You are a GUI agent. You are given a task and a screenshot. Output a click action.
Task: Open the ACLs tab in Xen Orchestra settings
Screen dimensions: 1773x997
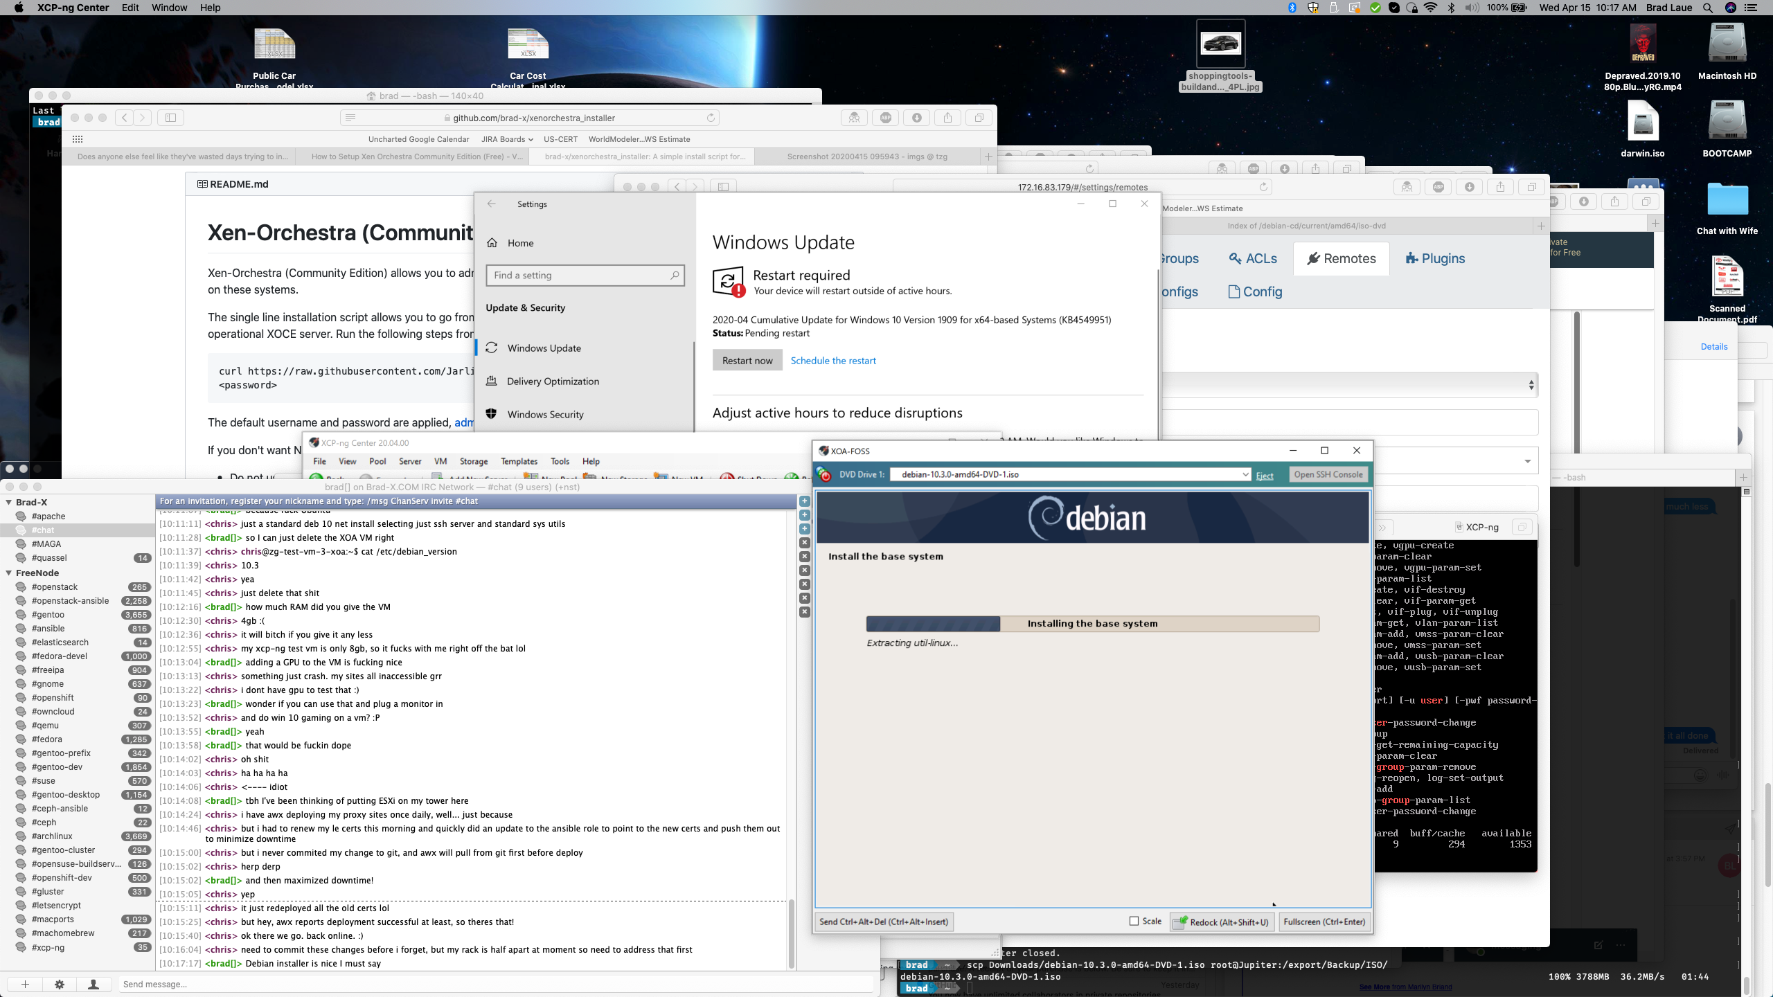tap(1253, 258)
